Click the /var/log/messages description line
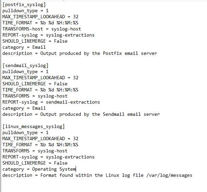207x192 pixels. pyautogui.click(x=97, y=175)
